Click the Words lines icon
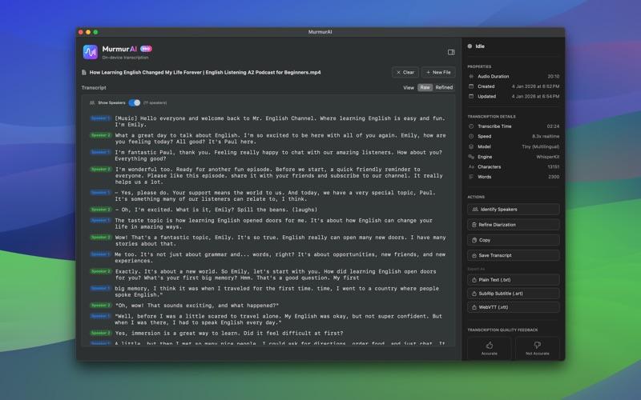The height and width of the screenshot is (400, 641). click(x=471, y=177)
